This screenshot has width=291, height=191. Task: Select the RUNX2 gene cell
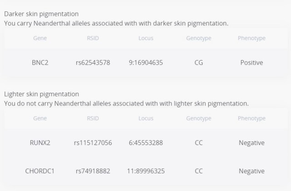tap(40, 143)
